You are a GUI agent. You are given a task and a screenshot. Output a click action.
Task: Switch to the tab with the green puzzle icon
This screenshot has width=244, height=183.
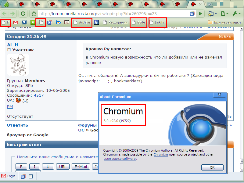point(6,4)
